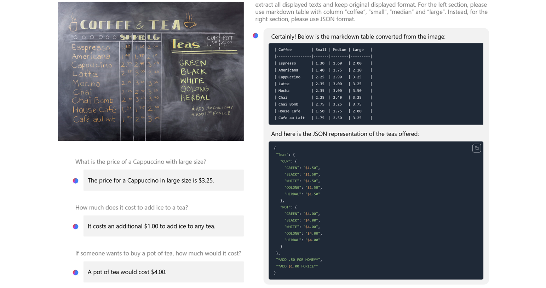Open the Coffee & Tea chalkboard image

151,71
